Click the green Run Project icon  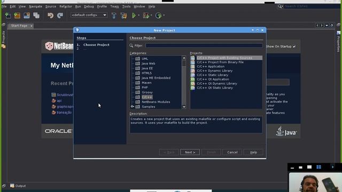tap(134, 15)
